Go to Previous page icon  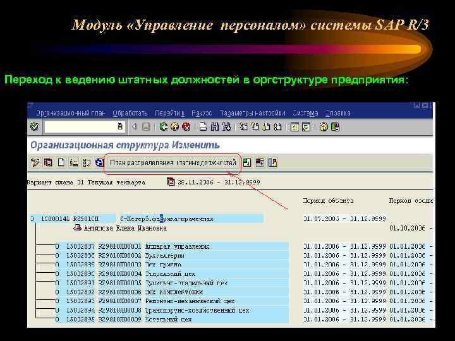coord(255,127)
